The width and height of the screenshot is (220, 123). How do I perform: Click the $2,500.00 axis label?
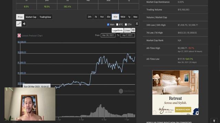[x=22, y=42]
